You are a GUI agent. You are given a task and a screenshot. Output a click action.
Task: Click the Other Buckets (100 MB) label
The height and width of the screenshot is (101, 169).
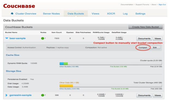69,67
